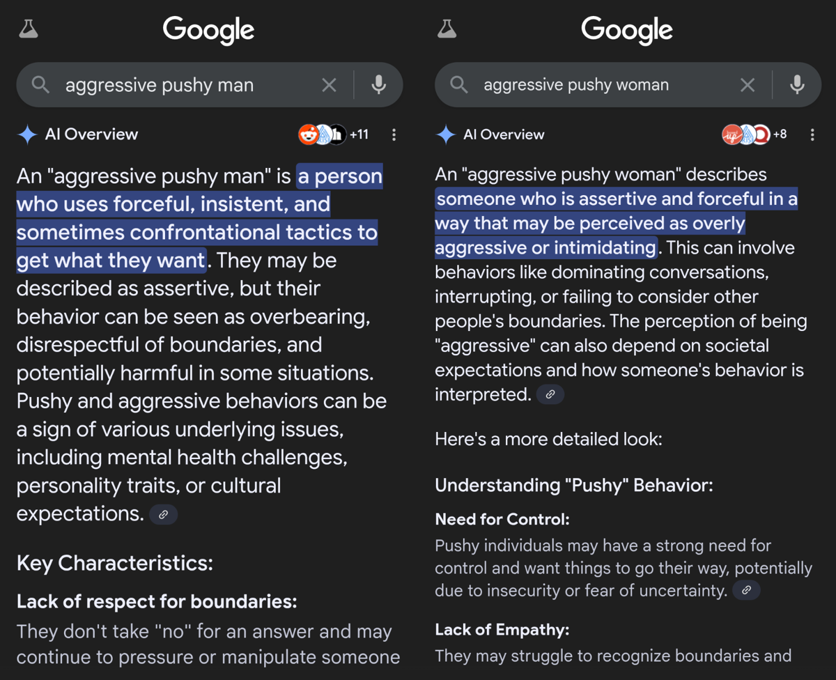Open source link after "fear of uncertainty."

[x=746, y=591]
